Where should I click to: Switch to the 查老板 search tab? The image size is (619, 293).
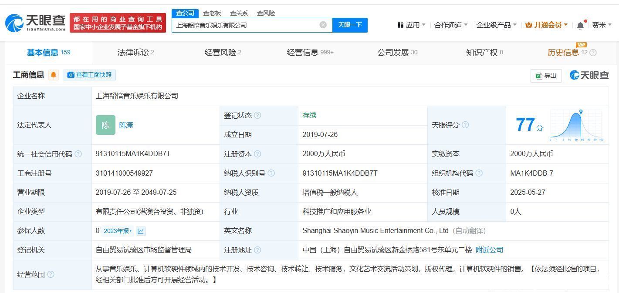[x=212, y=13]
